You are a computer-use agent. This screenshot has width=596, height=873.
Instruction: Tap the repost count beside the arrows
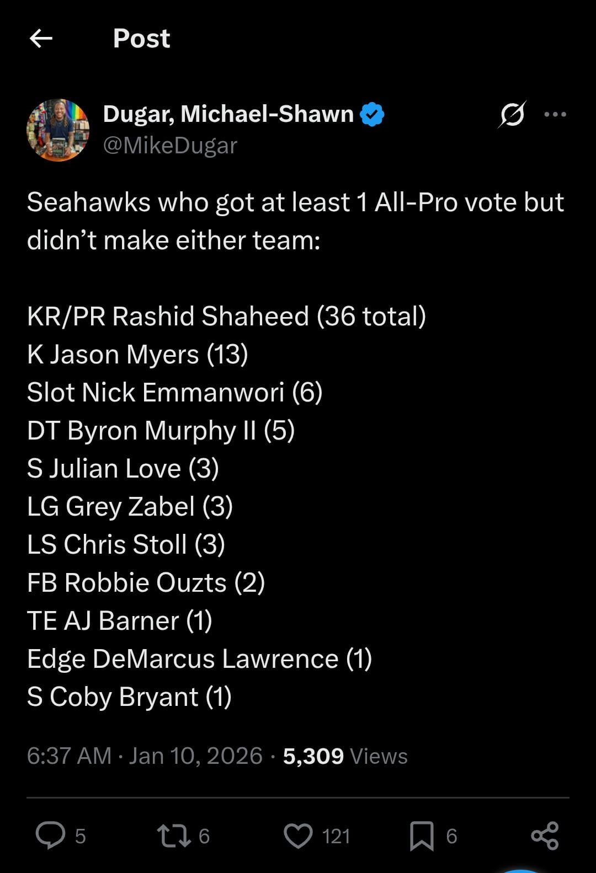204,836
